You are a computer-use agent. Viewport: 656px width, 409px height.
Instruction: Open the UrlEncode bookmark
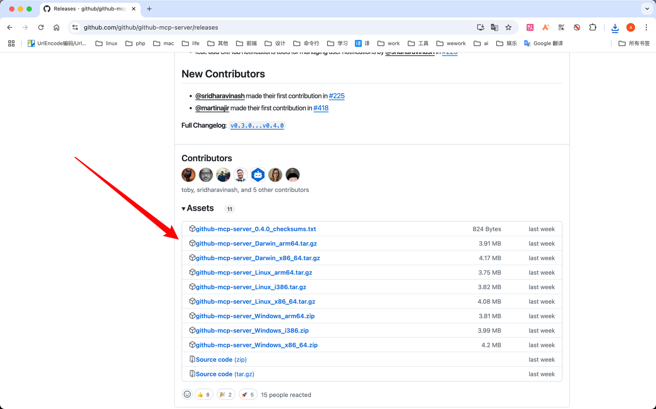pos(57,43)
